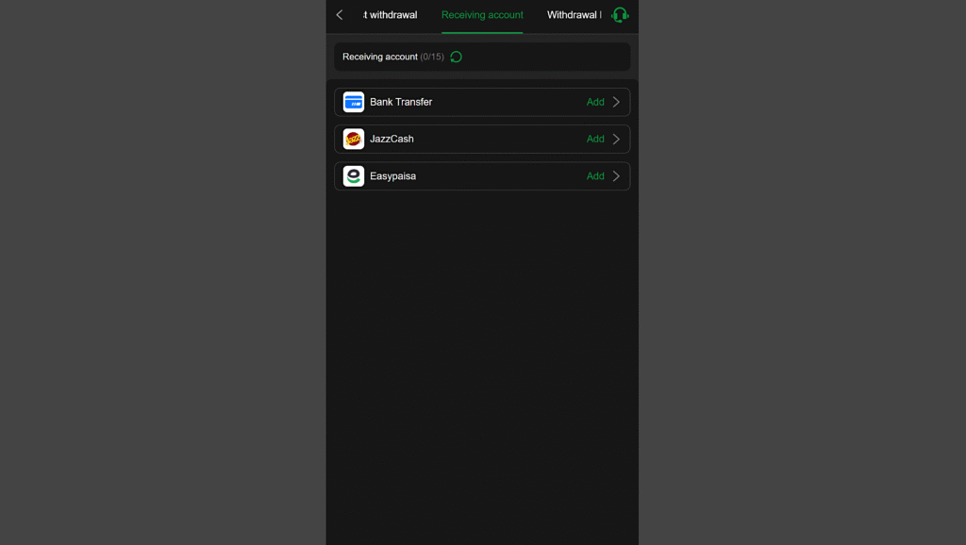Click the JazzCash logo icon
This screenshot has height=545, width=966.
click(354, 140)
